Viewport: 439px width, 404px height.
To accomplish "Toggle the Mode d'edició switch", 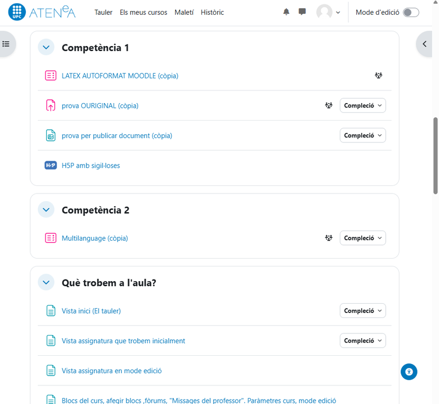I will pos(410,12).
